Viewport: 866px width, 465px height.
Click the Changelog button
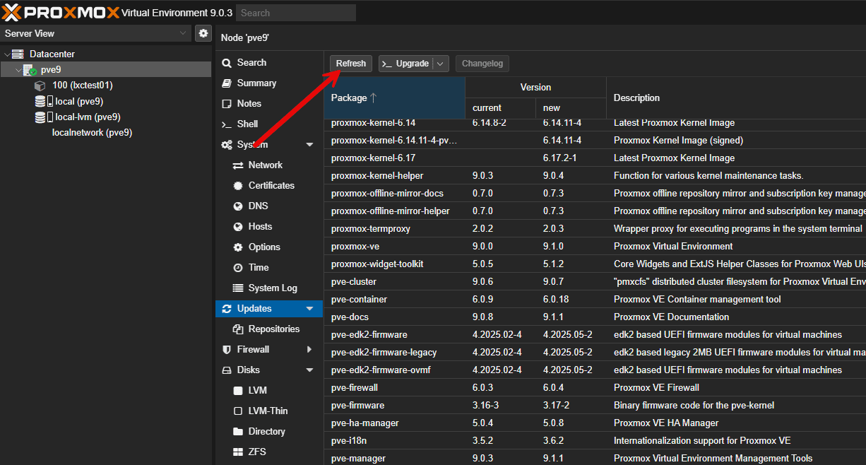[x=482, y=63]
